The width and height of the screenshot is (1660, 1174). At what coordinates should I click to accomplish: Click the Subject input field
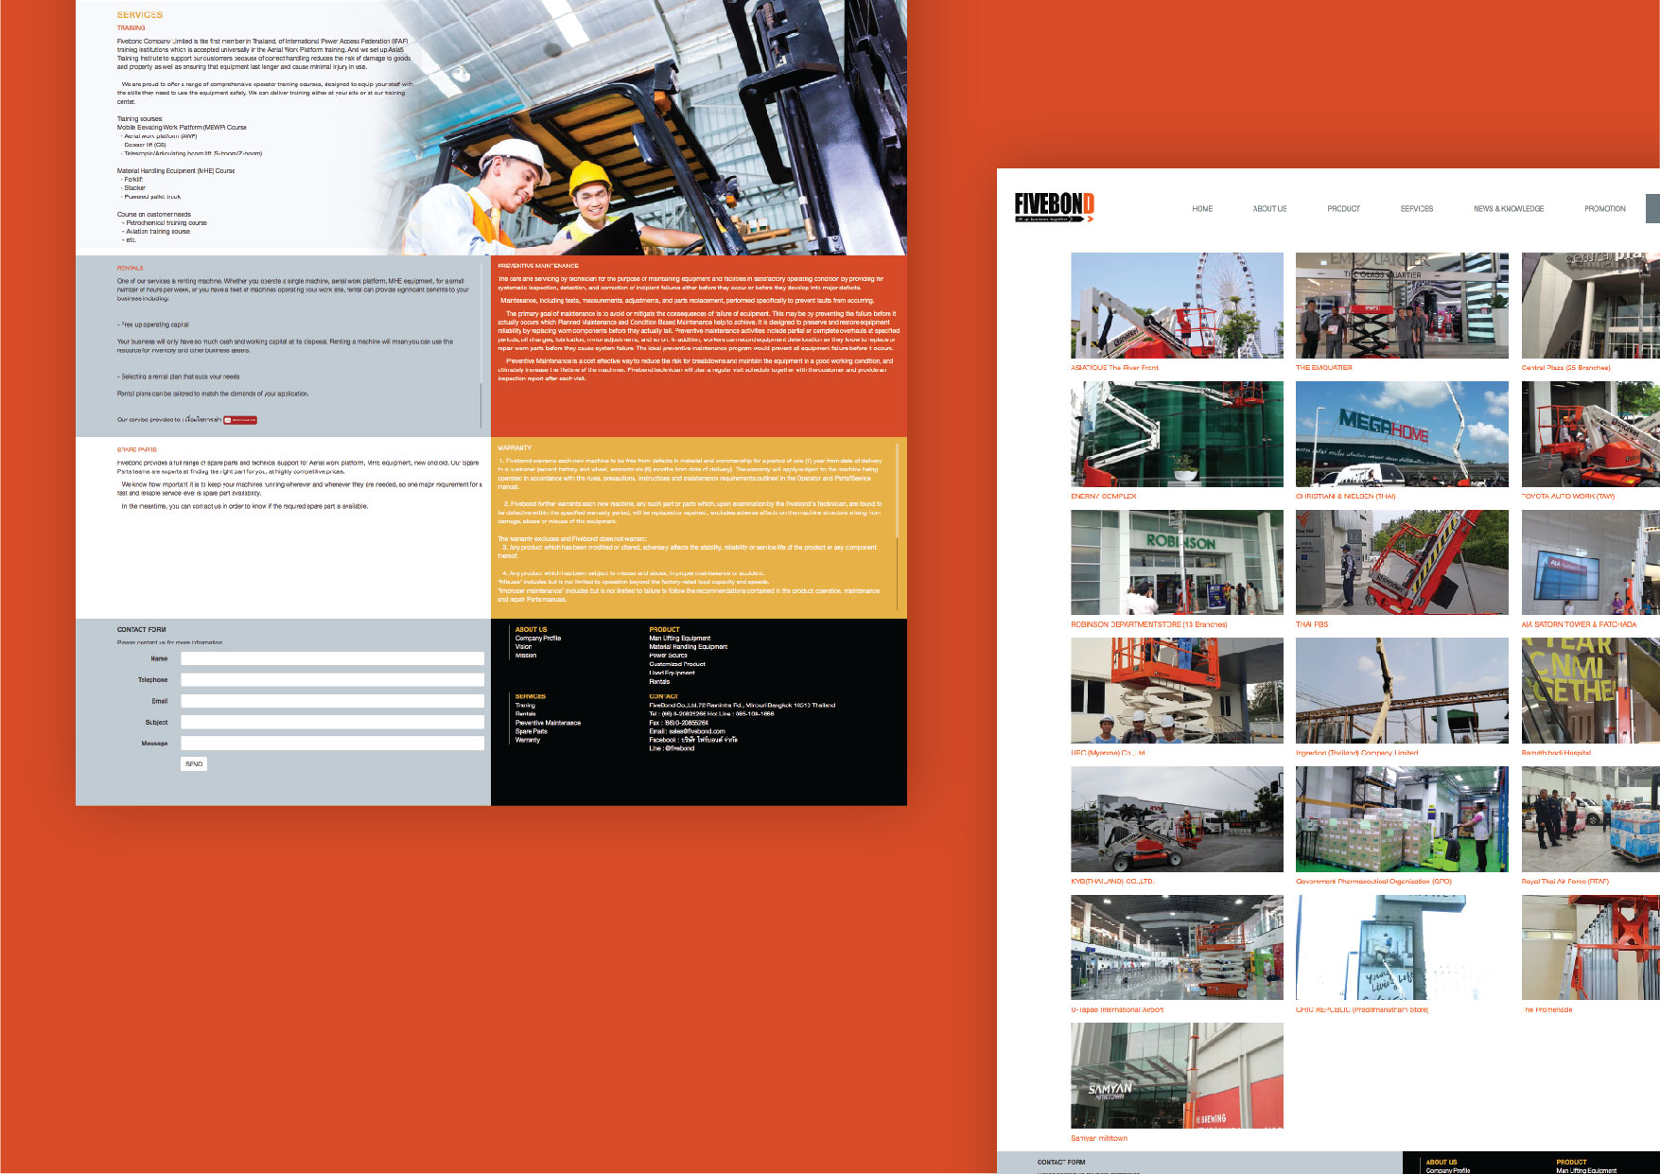coord(332,722)
